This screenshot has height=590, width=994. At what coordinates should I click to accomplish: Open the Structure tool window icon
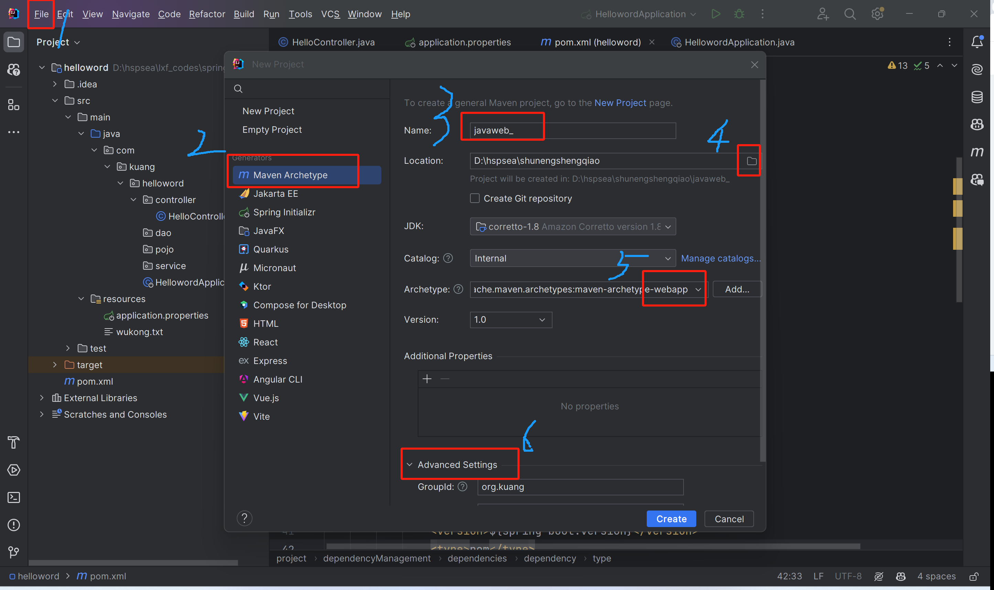(x=14, y=105)
